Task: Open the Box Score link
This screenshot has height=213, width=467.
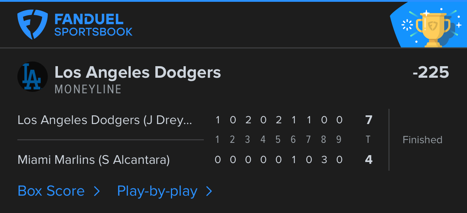Action: click(x=51, y=191)
